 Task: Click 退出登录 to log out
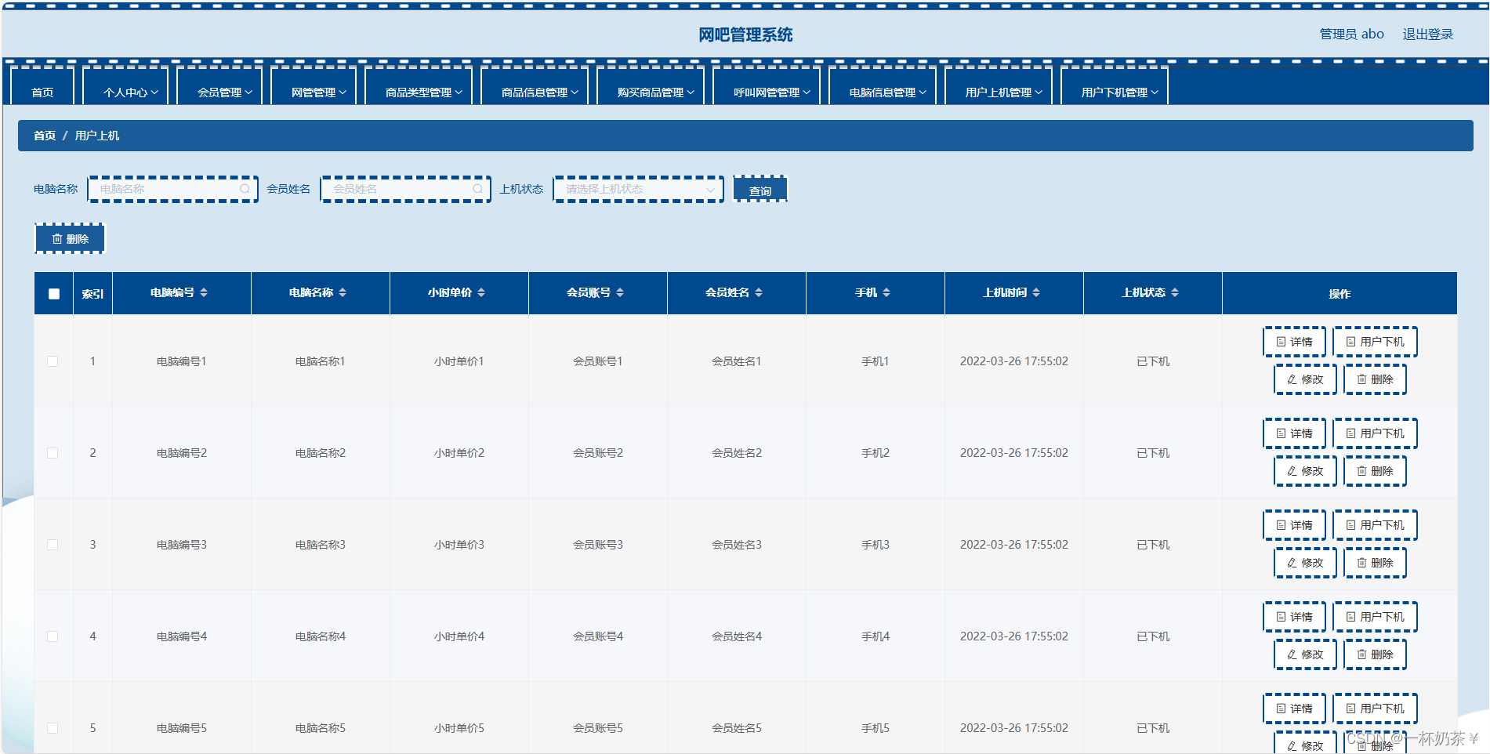(1427, 34)
